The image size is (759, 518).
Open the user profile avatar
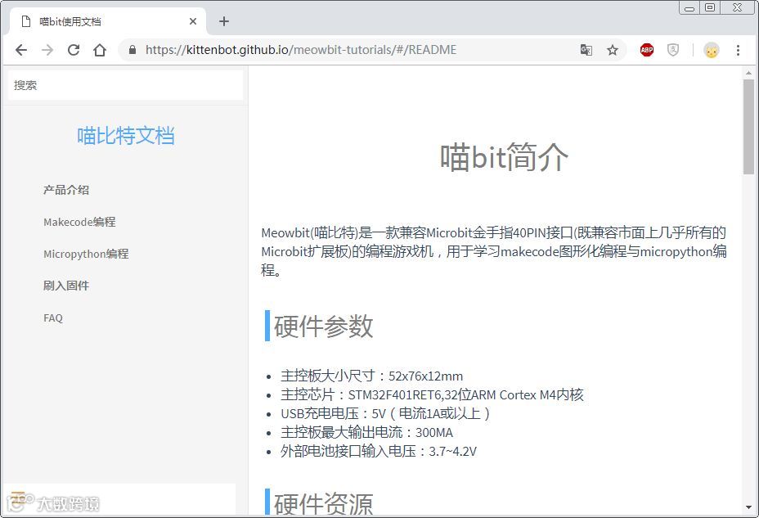tap(711, 50)
